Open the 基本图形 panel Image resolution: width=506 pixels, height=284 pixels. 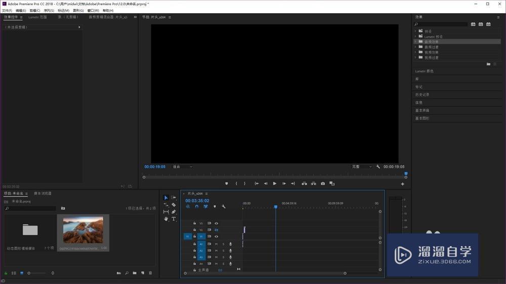[x=422, y=118]
